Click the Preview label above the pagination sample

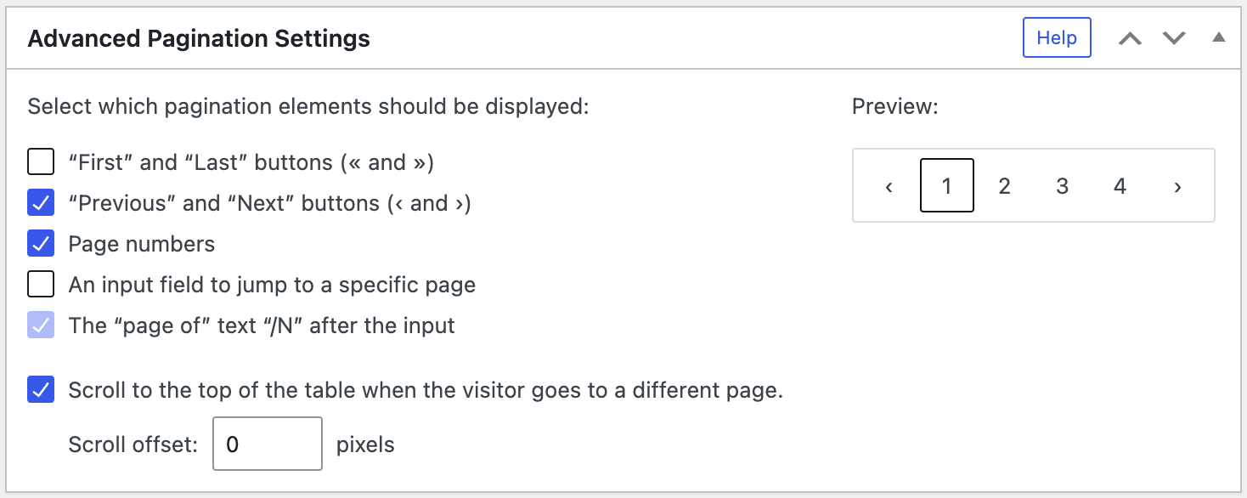882,106
